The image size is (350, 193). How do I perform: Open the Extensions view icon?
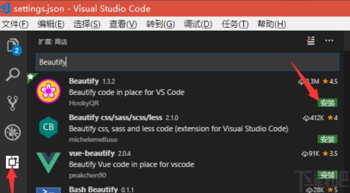point(12,162)
